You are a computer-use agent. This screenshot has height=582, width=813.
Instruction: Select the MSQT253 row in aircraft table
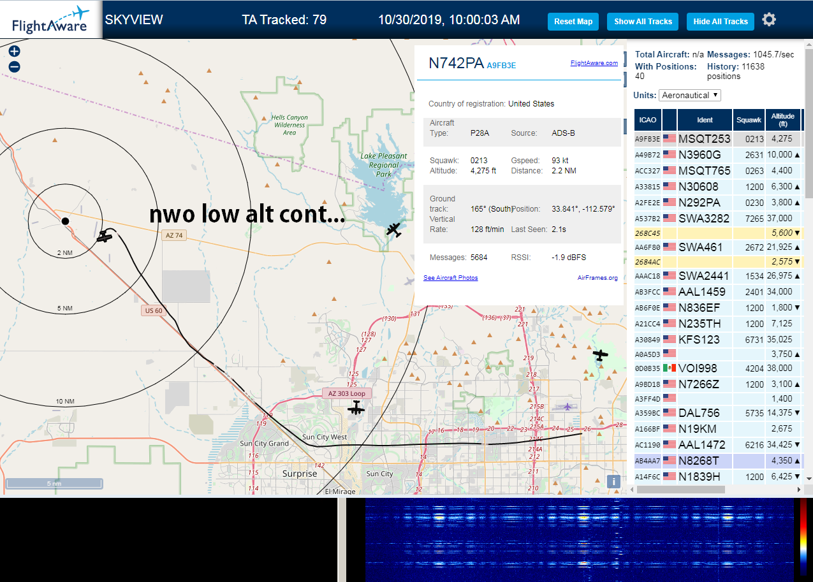718,139
